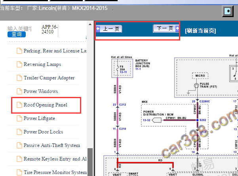Viewport: 238px width, 176px height.
Task: Click document icon beside Reversing Lamps
Action: [x=19, y=64]
